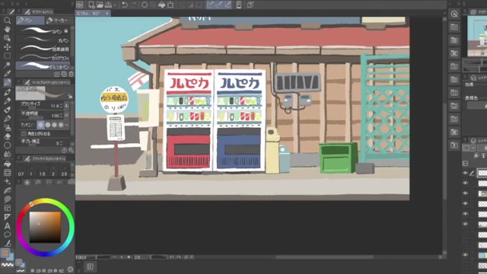Switch to the ペン sub tool tab
487x274 pixels.
pos(30,21)
